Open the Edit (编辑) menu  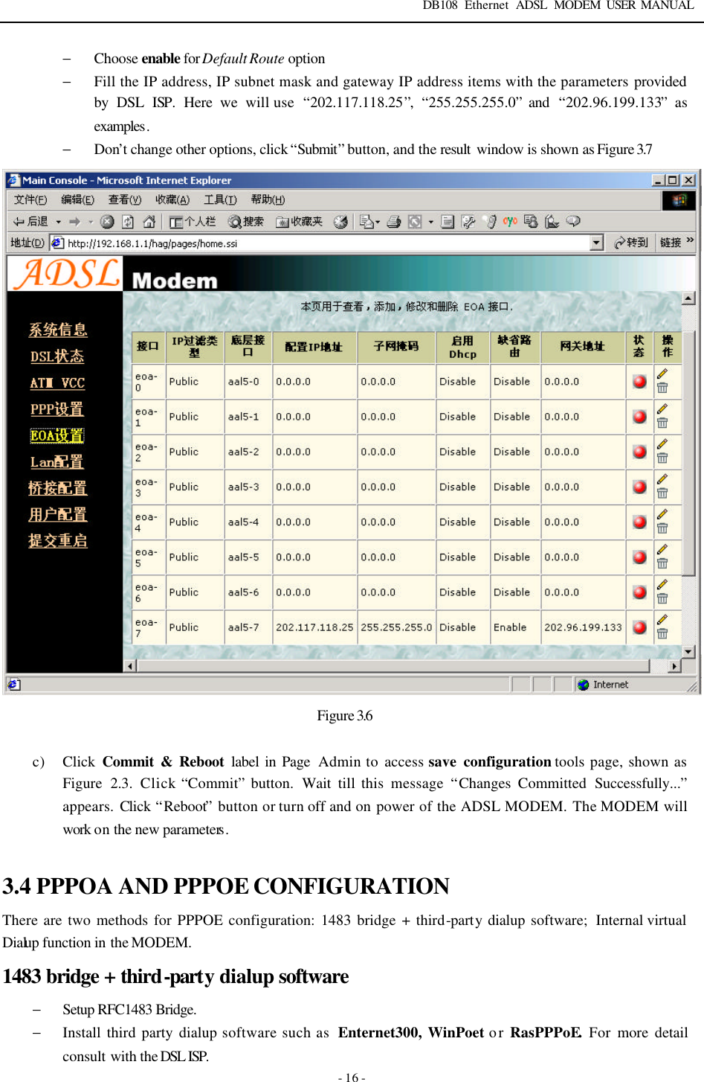click(77, 199)
